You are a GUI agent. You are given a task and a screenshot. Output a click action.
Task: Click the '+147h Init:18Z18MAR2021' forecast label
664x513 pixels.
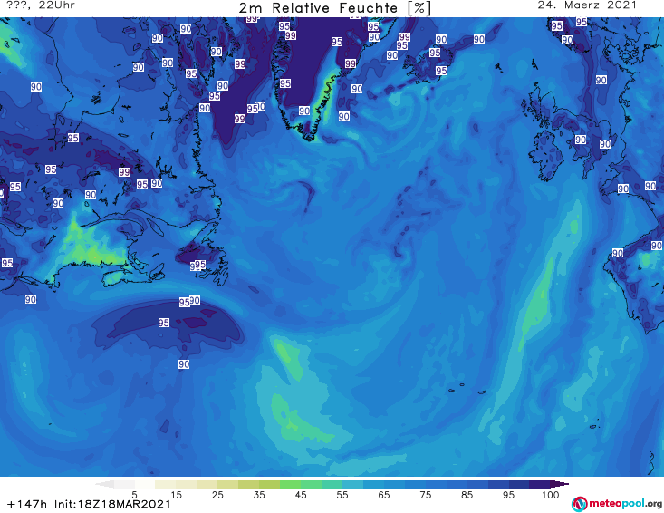click(x=89, y=504)
